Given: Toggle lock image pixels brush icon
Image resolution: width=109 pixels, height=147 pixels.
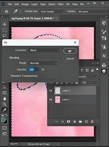Looking at the screenshot, I should click(x=62, y=83).
